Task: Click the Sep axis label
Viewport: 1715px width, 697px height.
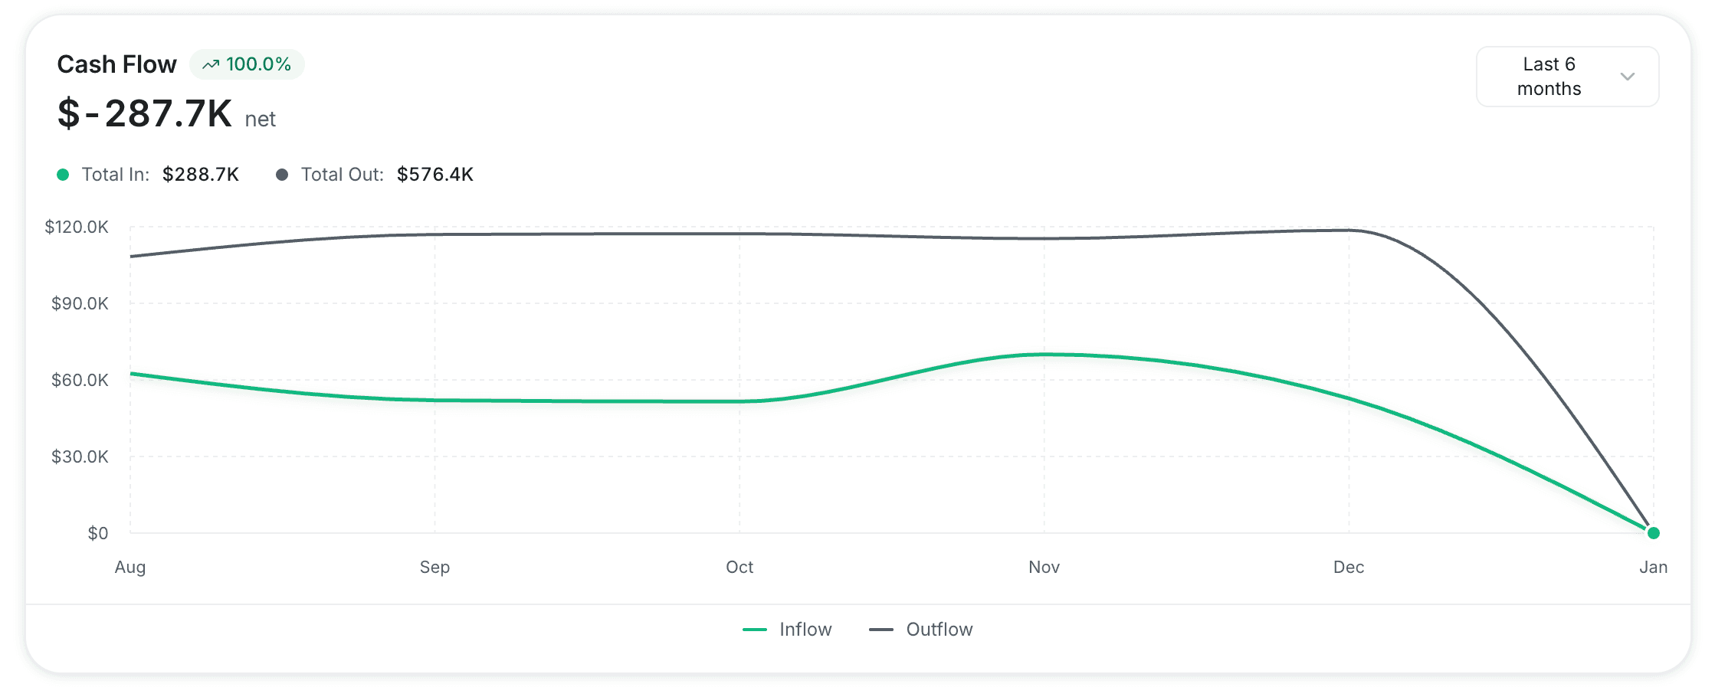Action: click(434, 568)
